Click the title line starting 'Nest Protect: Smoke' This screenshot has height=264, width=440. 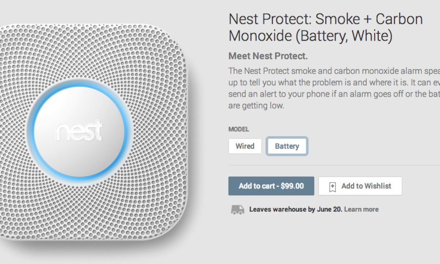coord(326,19)
